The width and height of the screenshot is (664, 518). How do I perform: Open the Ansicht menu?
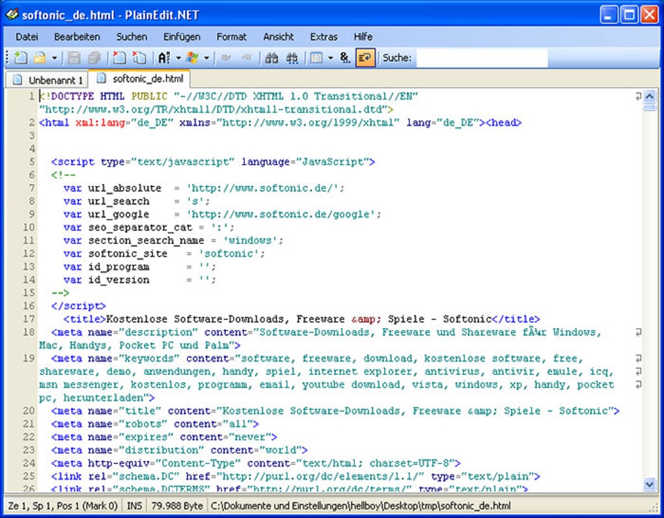pos(278,37)
